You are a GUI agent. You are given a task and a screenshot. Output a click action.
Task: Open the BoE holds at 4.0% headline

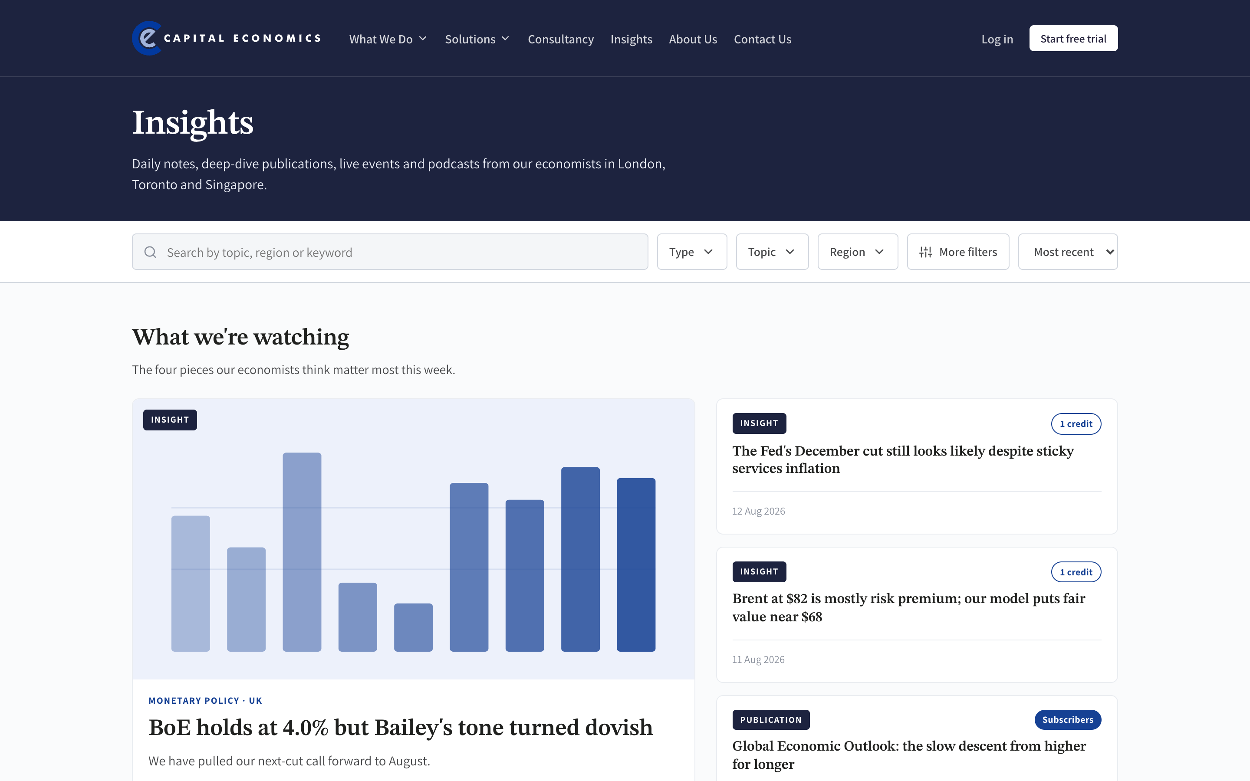[401, 727]
